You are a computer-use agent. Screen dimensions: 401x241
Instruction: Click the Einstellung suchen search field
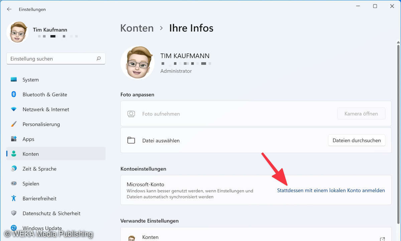click(56, 59)
